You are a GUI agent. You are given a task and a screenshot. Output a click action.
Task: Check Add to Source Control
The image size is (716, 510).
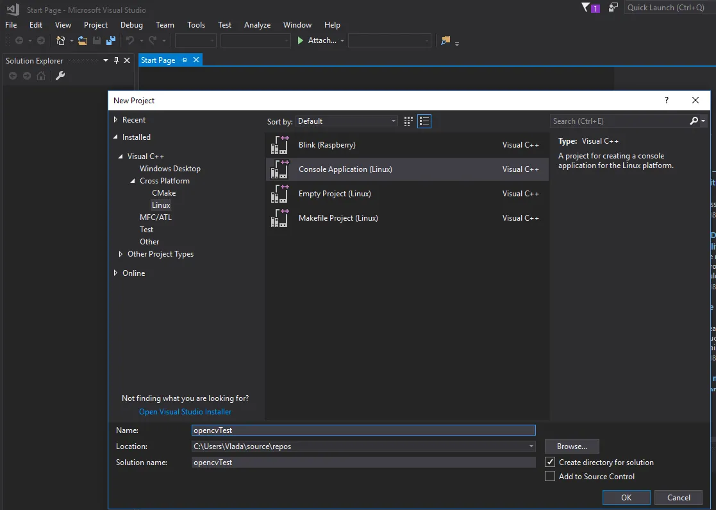pos(550,476)
